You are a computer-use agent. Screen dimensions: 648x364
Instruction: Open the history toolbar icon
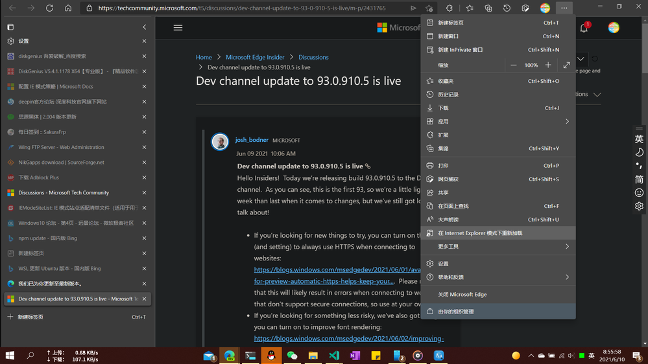[507, 8]
